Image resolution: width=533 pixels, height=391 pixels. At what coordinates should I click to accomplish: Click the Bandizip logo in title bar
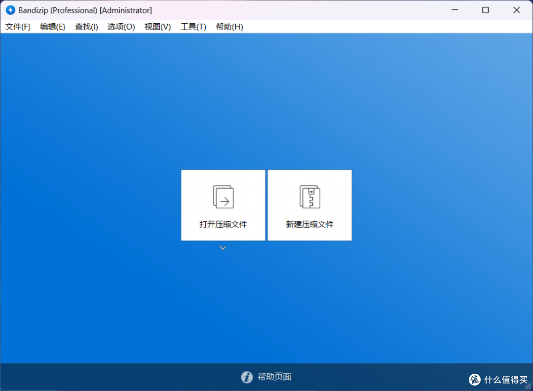pos(10,10)
